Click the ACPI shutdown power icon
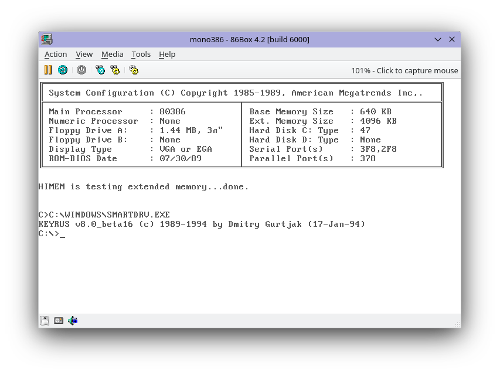The image size is (500, 374). pyautogui.click(x=81, y=70)
